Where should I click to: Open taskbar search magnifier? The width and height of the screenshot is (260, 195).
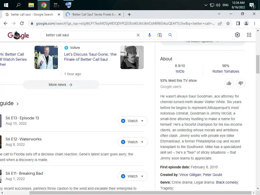(18, 5)
